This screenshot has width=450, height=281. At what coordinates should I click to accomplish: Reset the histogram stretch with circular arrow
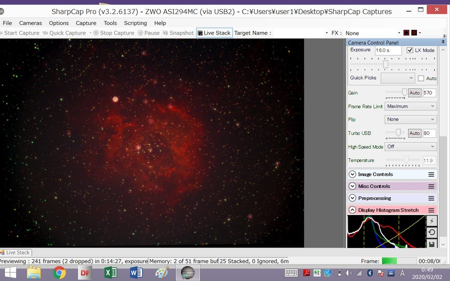(431, 232)
